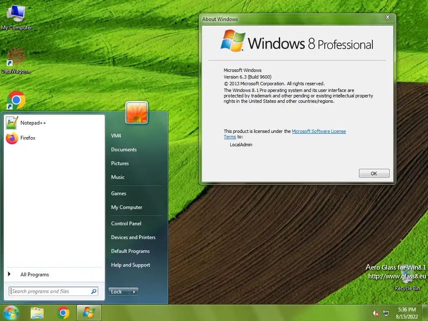The height and width of the screenshot is (321, 428).
Task: Click the Lock button
Action: click(119, 291)
